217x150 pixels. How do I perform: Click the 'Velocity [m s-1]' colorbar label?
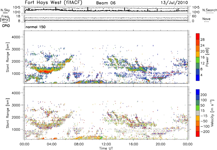pyautogui.click(x=212, y=113)
